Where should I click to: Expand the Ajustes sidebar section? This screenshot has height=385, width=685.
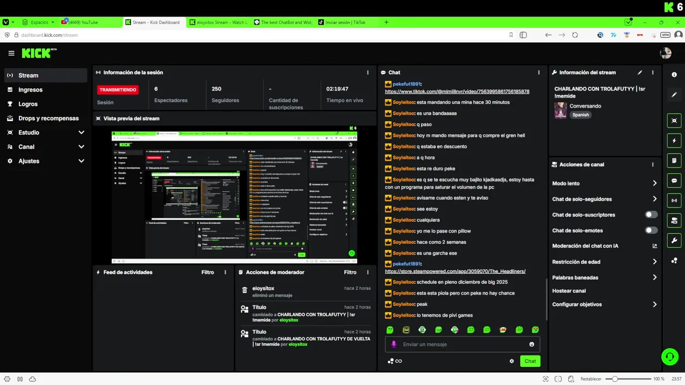pyautogui.click(x=81, y=161)
